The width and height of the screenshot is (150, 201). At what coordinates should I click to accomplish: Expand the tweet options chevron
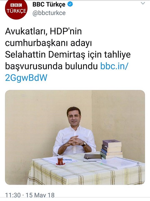coord(143,3)
